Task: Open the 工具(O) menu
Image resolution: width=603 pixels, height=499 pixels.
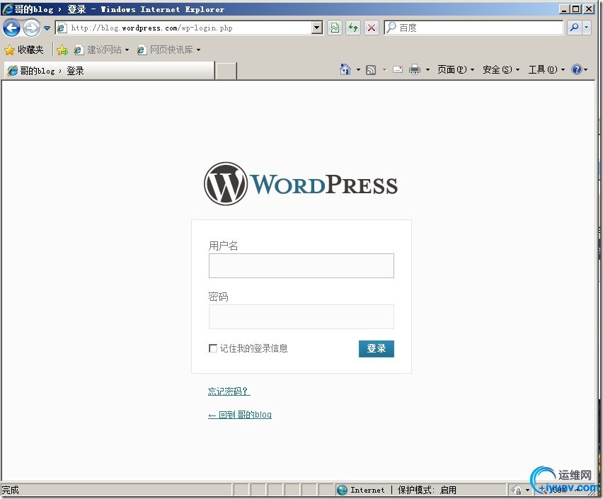Action: point(546,69)
